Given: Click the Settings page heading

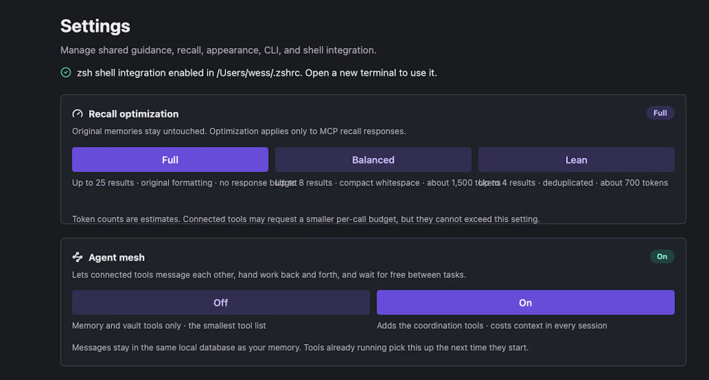Looking at the screenshot, I should (95, 26).
